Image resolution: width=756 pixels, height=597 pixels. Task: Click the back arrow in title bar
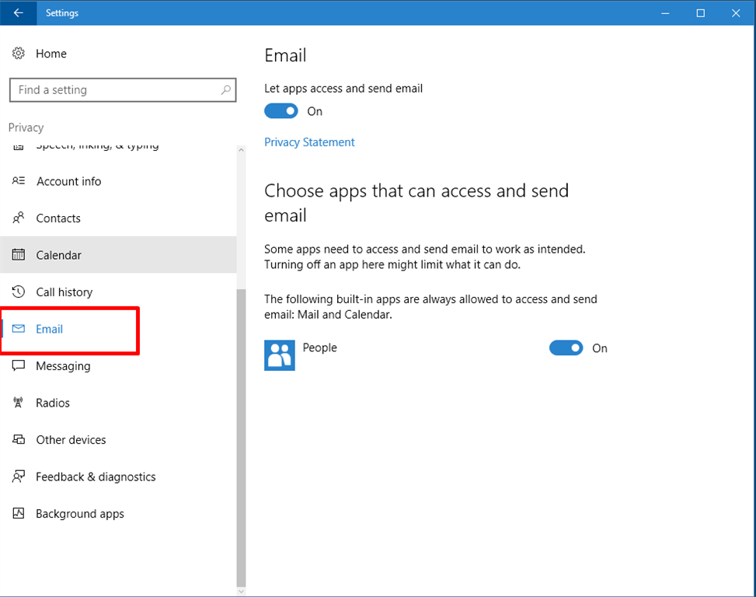click(x=18, y=12)
